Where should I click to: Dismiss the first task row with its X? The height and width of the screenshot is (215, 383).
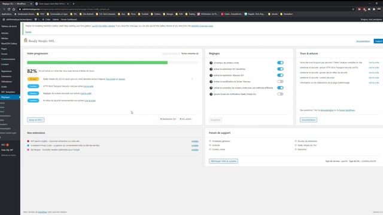tap(192, 79)
